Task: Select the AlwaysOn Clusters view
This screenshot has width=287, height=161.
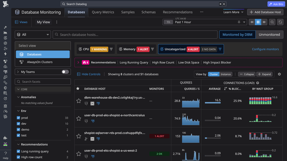Action: click(x=43, y=62)
